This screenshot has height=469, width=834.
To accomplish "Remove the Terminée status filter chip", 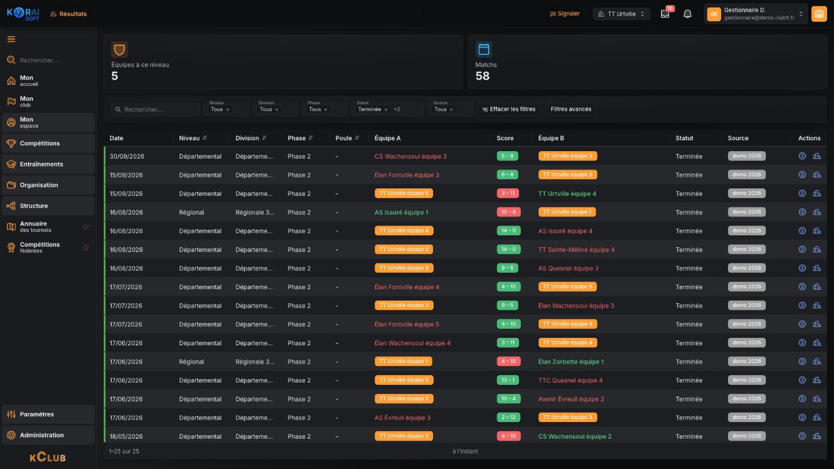I will click(385, 109).
